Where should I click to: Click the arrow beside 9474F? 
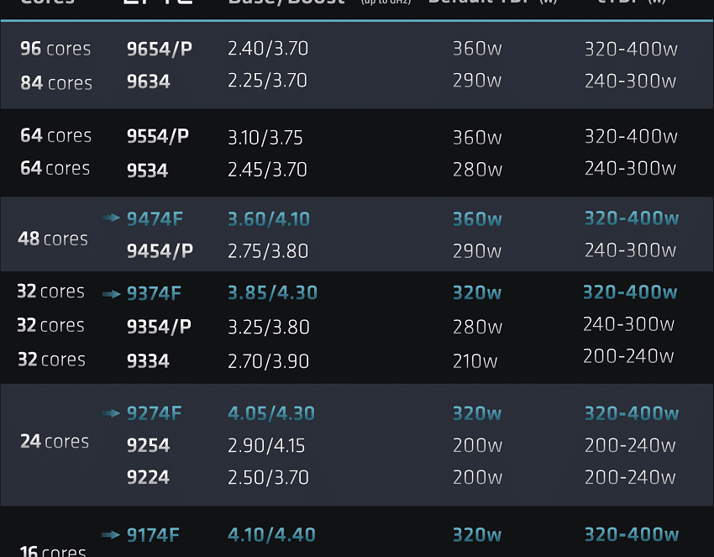111,218
